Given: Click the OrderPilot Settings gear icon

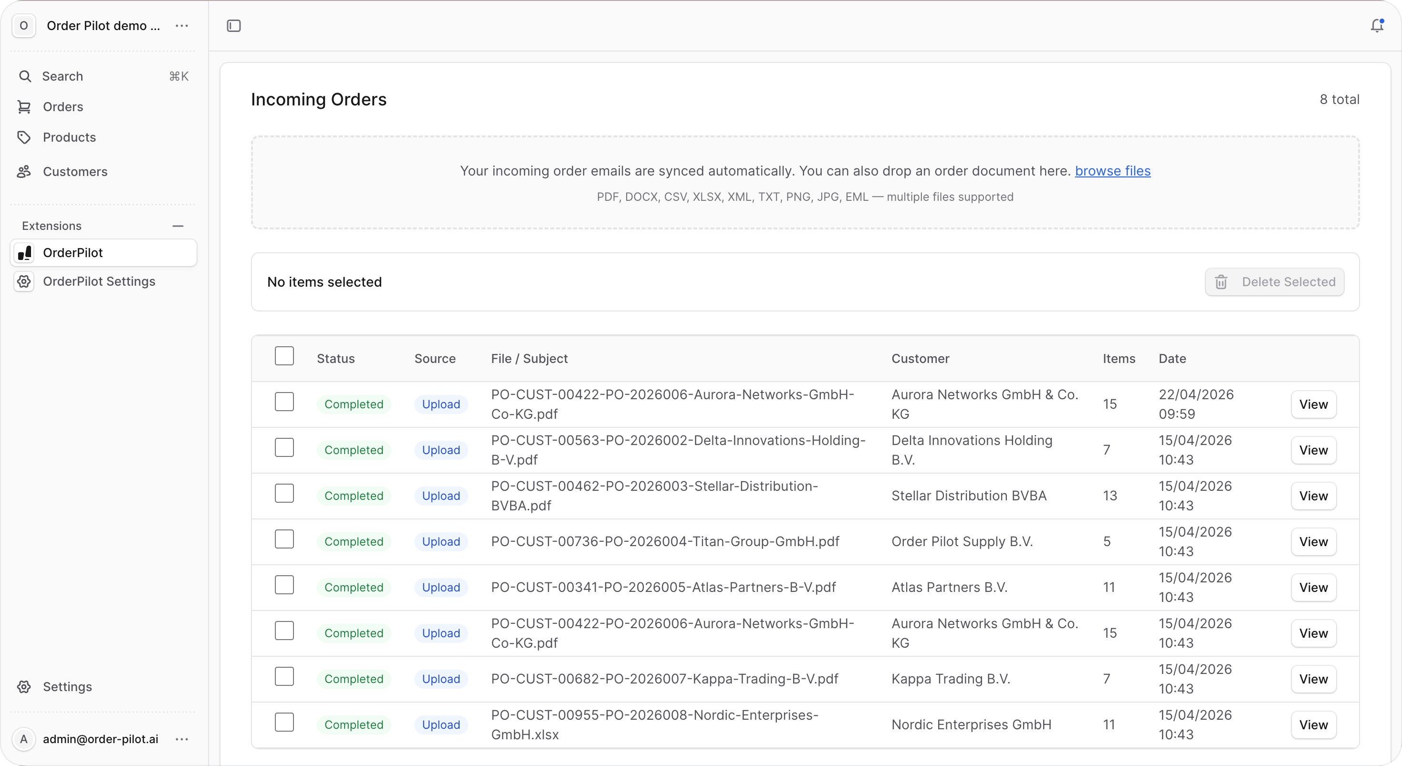Looking at the screenshot, I should pos(24,281).
